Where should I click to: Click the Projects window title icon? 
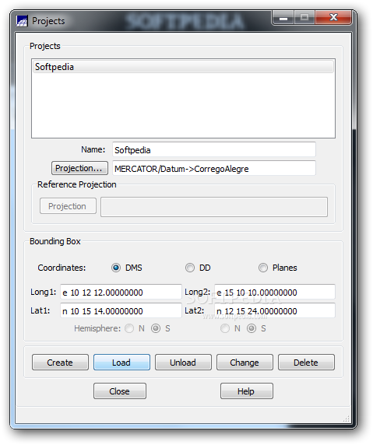click(x=22, y=21)
